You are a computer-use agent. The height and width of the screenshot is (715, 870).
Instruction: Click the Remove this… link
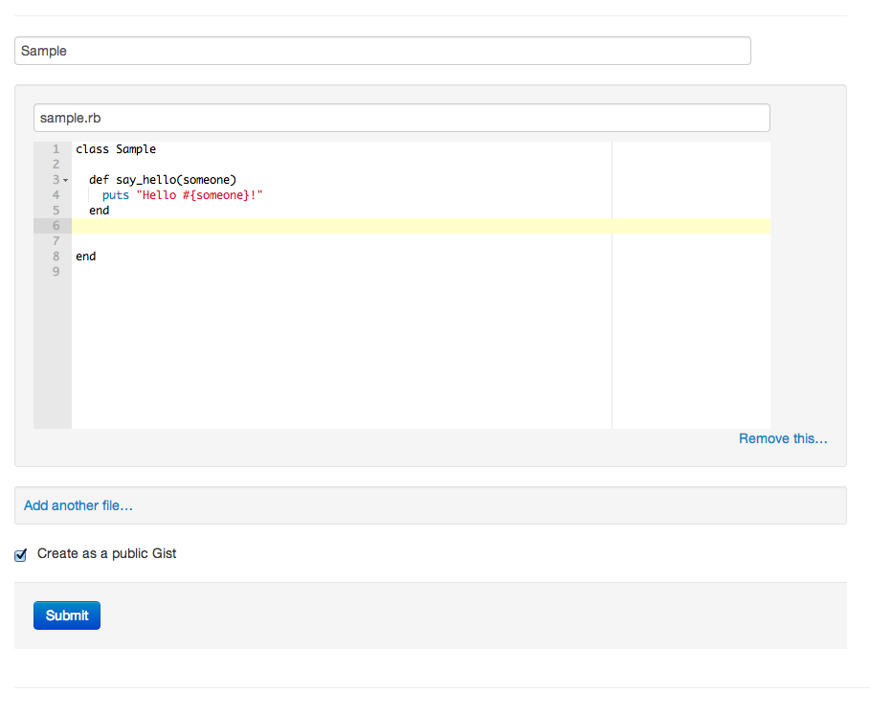782,438
